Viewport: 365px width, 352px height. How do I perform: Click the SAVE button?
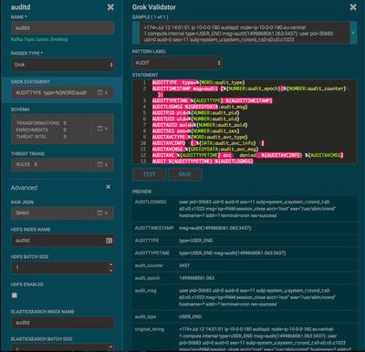(184, 174)
